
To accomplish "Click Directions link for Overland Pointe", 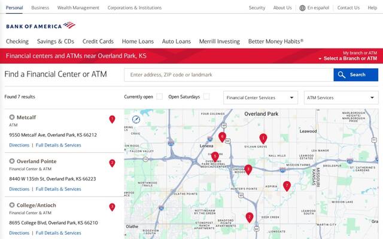I will click(x=19, y=189).
